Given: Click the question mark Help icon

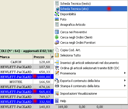Looking at the screenshot, I should click(x=57, y=101).
